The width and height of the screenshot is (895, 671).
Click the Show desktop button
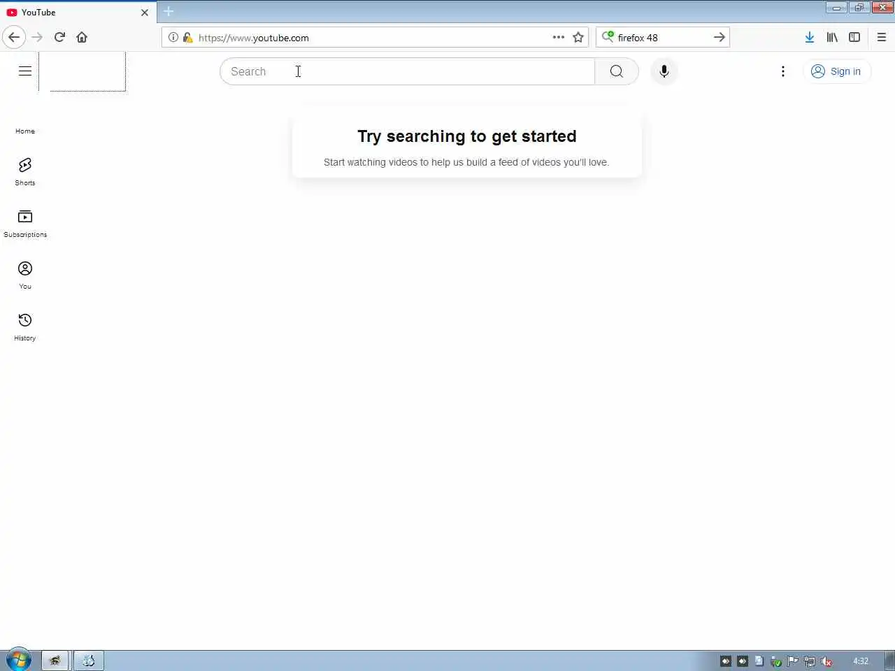coord(889,661)
